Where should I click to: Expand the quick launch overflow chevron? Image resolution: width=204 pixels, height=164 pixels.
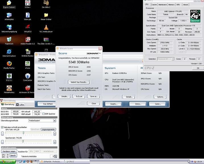point(35,161)
